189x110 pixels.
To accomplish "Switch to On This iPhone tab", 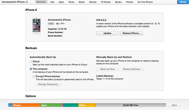I will point(145,2).
